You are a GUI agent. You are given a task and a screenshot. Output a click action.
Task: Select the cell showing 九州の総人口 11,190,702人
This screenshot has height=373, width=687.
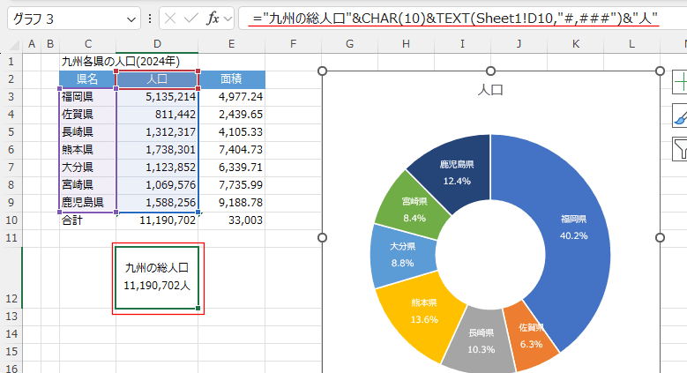[157, 278]
